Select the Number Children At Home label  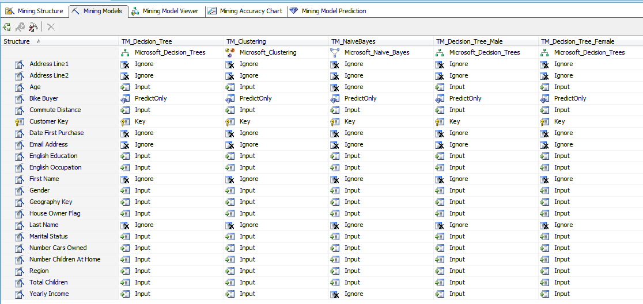coord(65,259)
